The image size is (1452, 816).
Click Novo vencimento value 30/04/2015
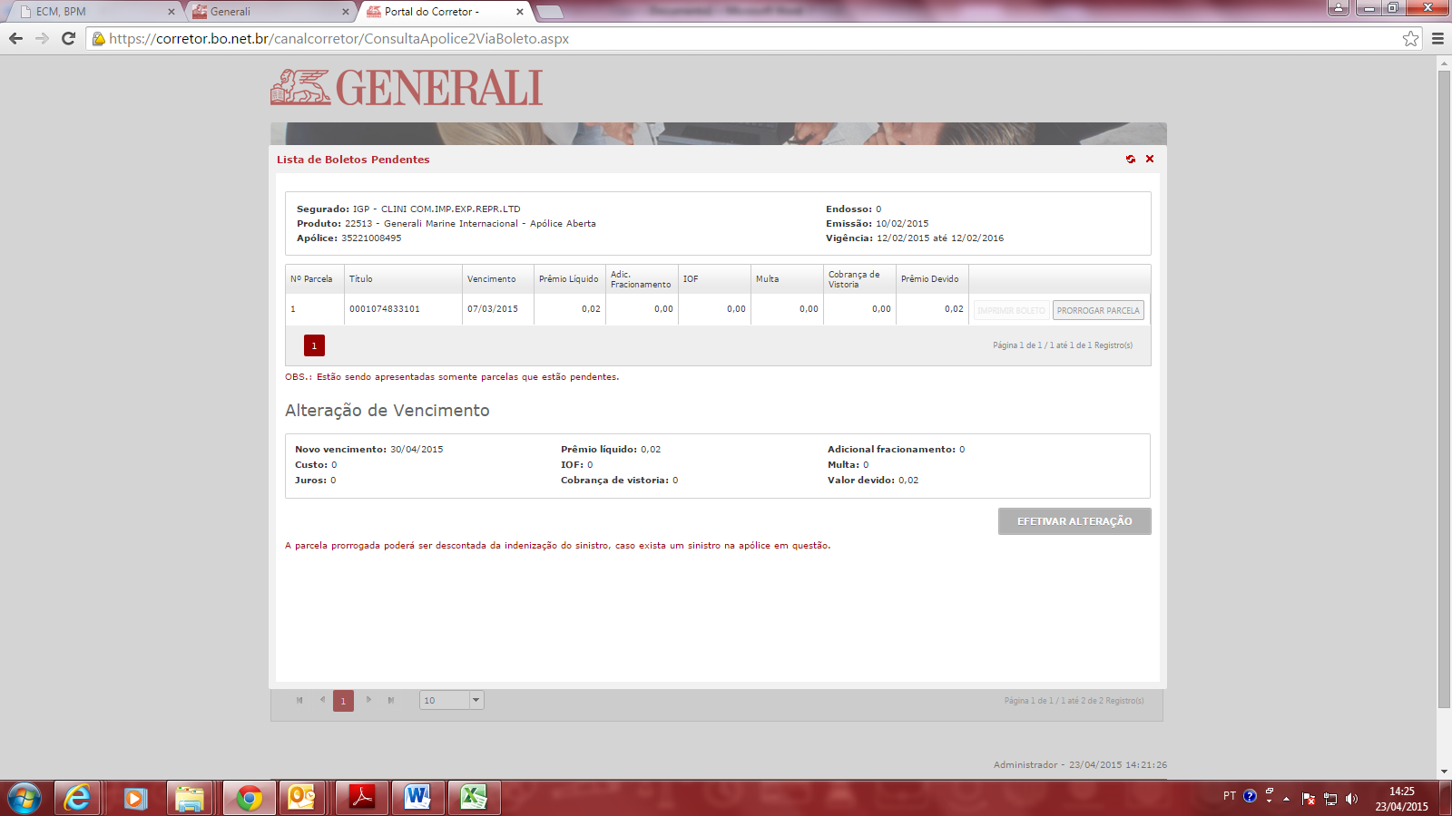(x=417, y=450)
